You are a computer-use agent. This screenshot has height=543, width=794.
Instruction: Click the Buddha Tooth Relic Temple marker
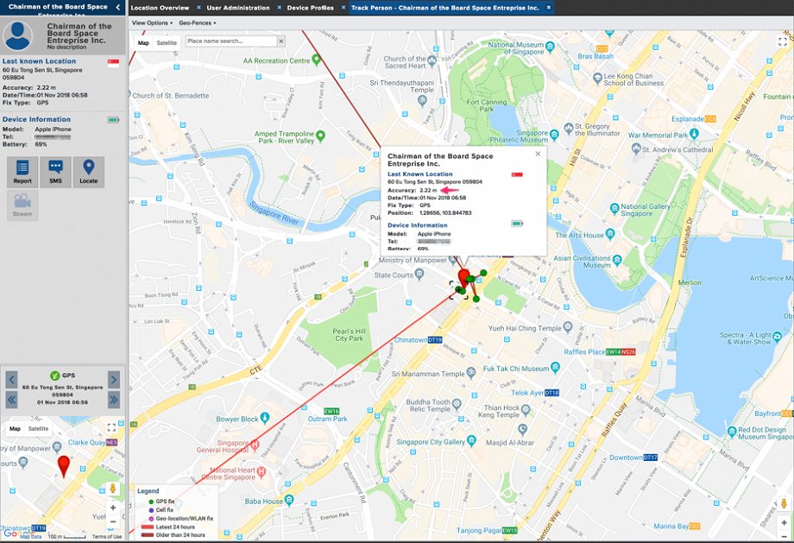[x=457, y=404]
